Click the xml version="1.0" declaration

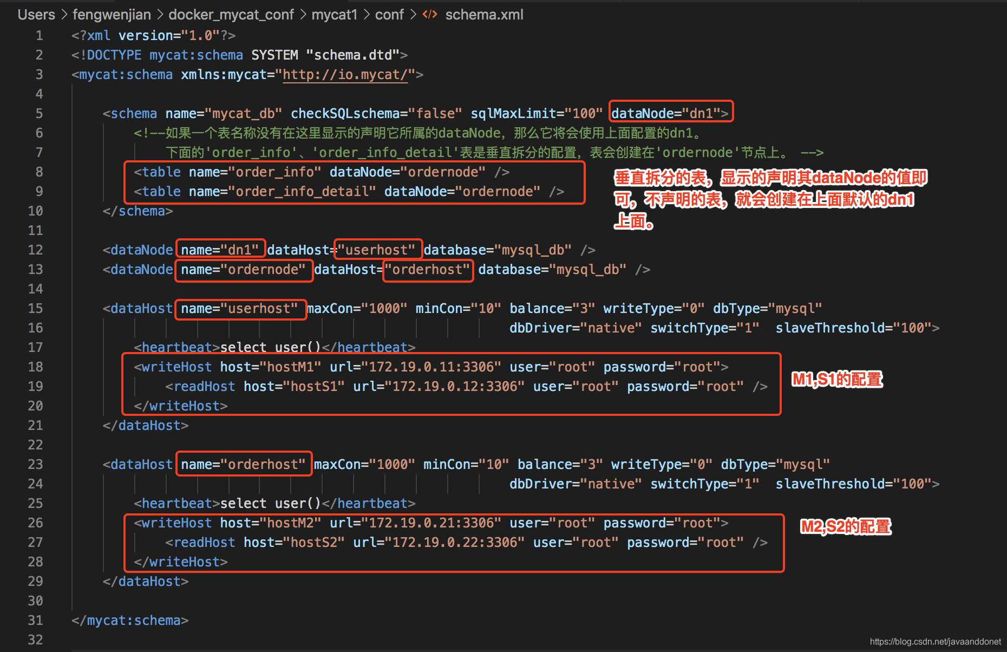point(153,36)
